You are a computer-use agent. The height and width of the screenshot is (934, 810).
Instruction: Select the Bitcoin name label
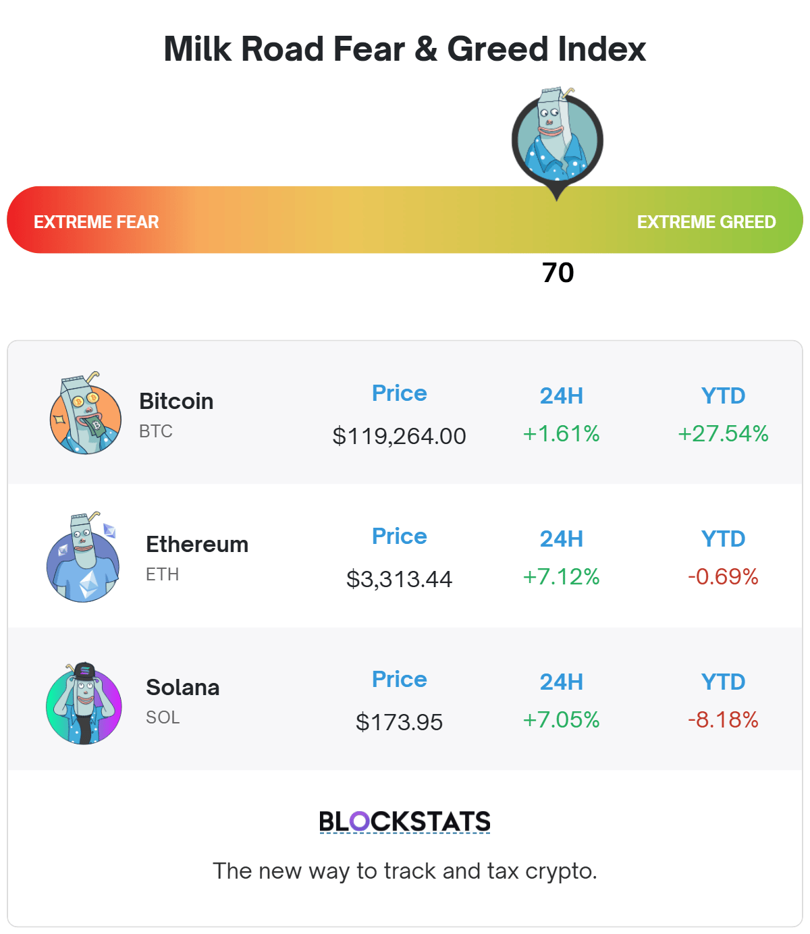[176, 401]
